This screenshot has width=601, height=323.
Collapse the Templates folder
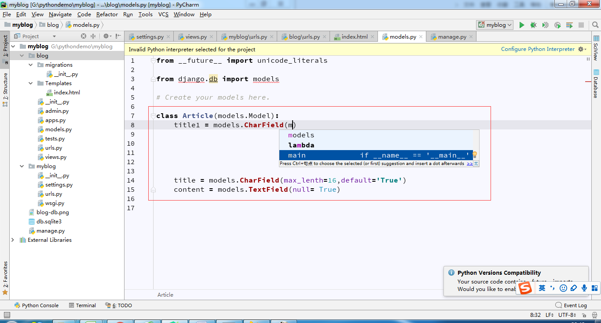coord(31,83)
